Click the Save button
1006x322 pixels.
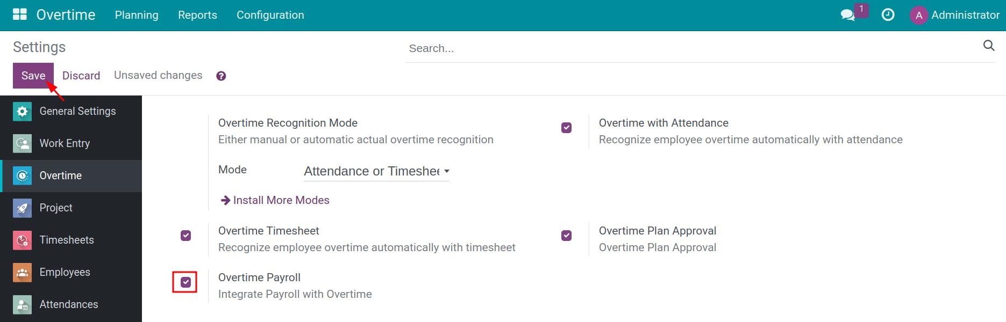(x=33, y=76)
